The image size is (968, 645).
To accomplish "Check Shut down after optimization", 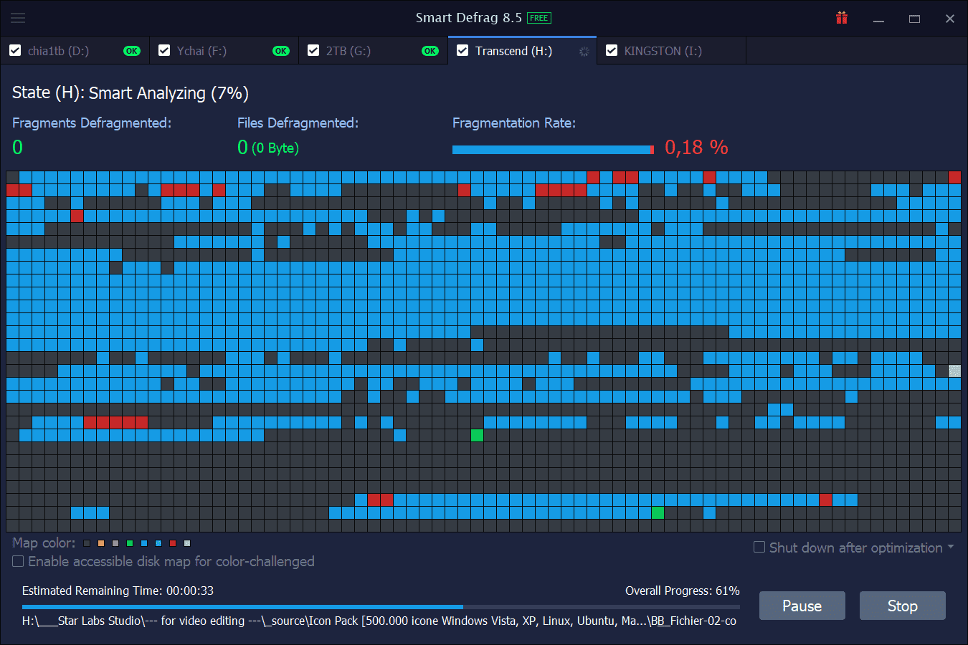I will coord(759,547).
